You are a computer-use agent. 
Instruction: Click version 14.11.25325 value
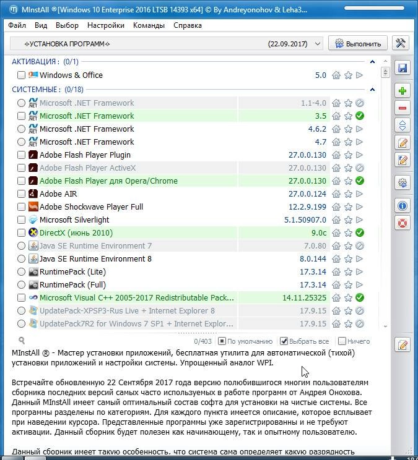304,298
